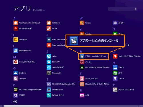Image resolution: width=143 pixels, height=107 pixels.
Task: Select the M group header
Action: 15,57
